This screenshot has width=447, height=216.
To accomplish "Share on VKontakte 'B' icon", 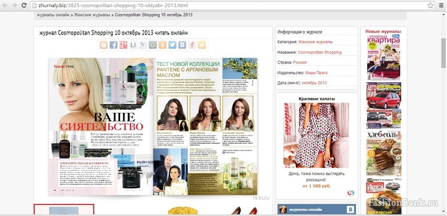I will point(182,45).
